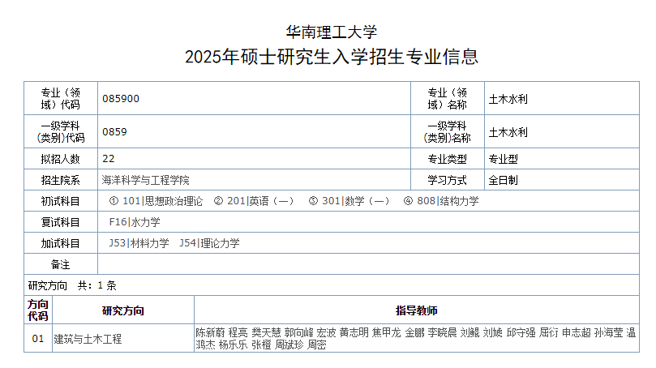656x368 pixels.
Task: Open advisor 焦甲龙 link
Action: 387,333
